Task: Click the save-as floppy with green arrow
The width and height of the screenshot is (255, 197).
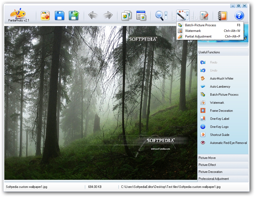Action: [x=74, y=16]
